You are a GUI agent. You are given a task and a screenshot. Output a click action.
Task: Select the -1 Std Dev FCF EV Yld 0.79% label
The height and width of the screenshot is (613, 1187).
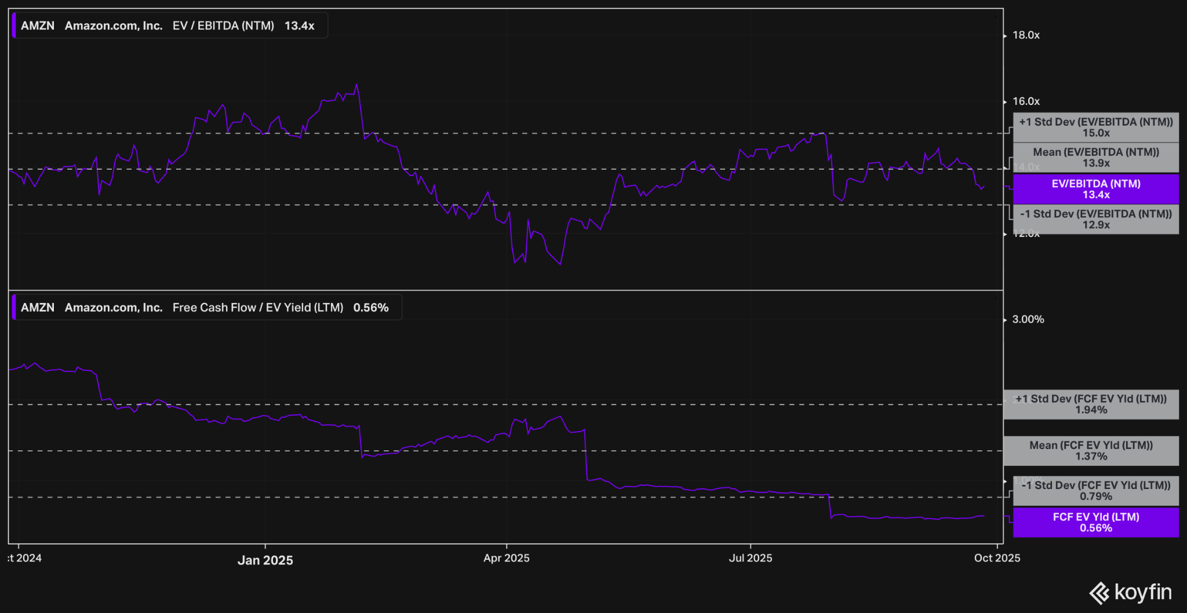click(1096, 491)
